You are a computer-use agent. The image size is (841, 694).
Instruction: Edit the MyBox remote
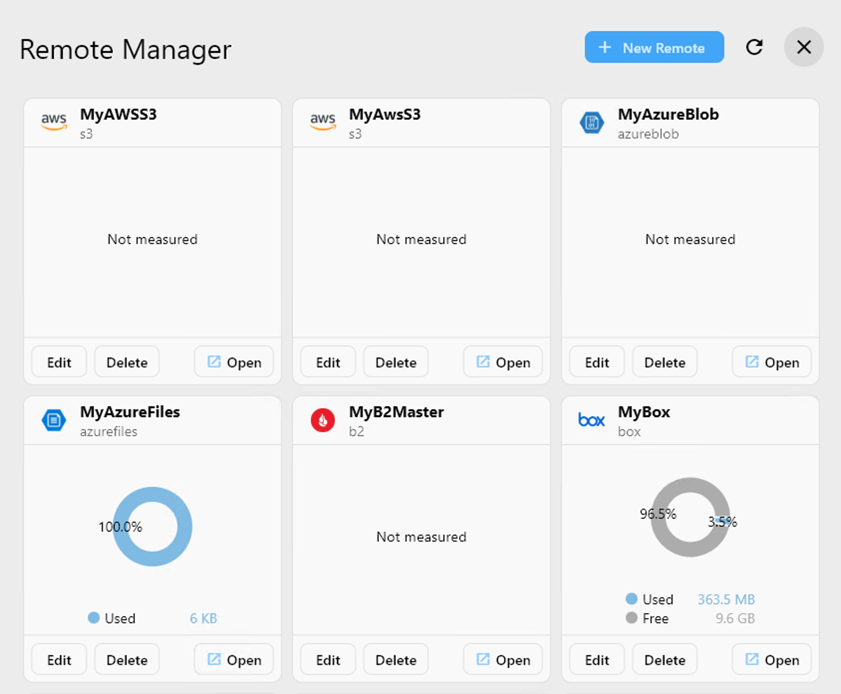(x=596, y=659)
